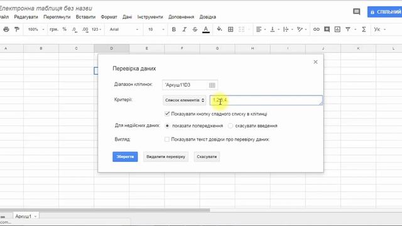Viewport: 402px width, 226px height.
Task: Open vertical align options
Action: tap(273, 30)
